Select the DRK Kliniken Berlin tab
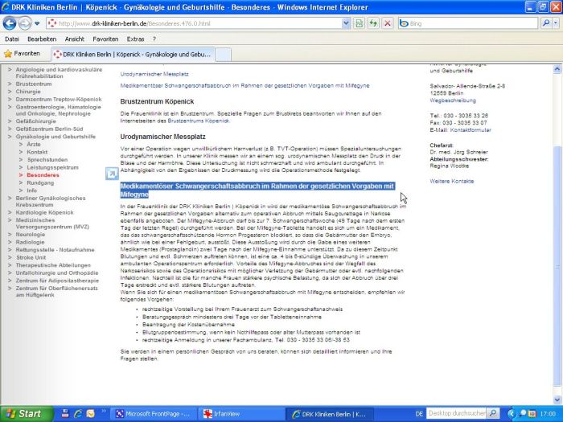This screenshot has height=422, width=563. click(133, 55)
